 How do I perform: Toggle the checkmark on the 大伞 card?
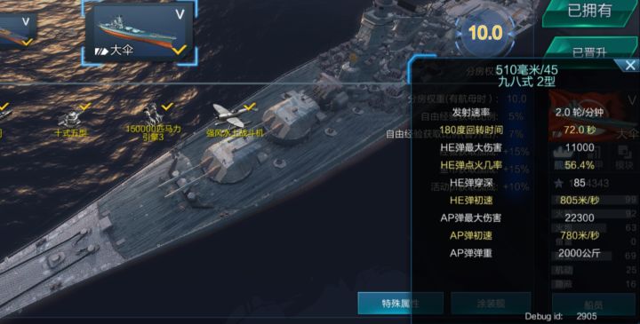[179, 50]
